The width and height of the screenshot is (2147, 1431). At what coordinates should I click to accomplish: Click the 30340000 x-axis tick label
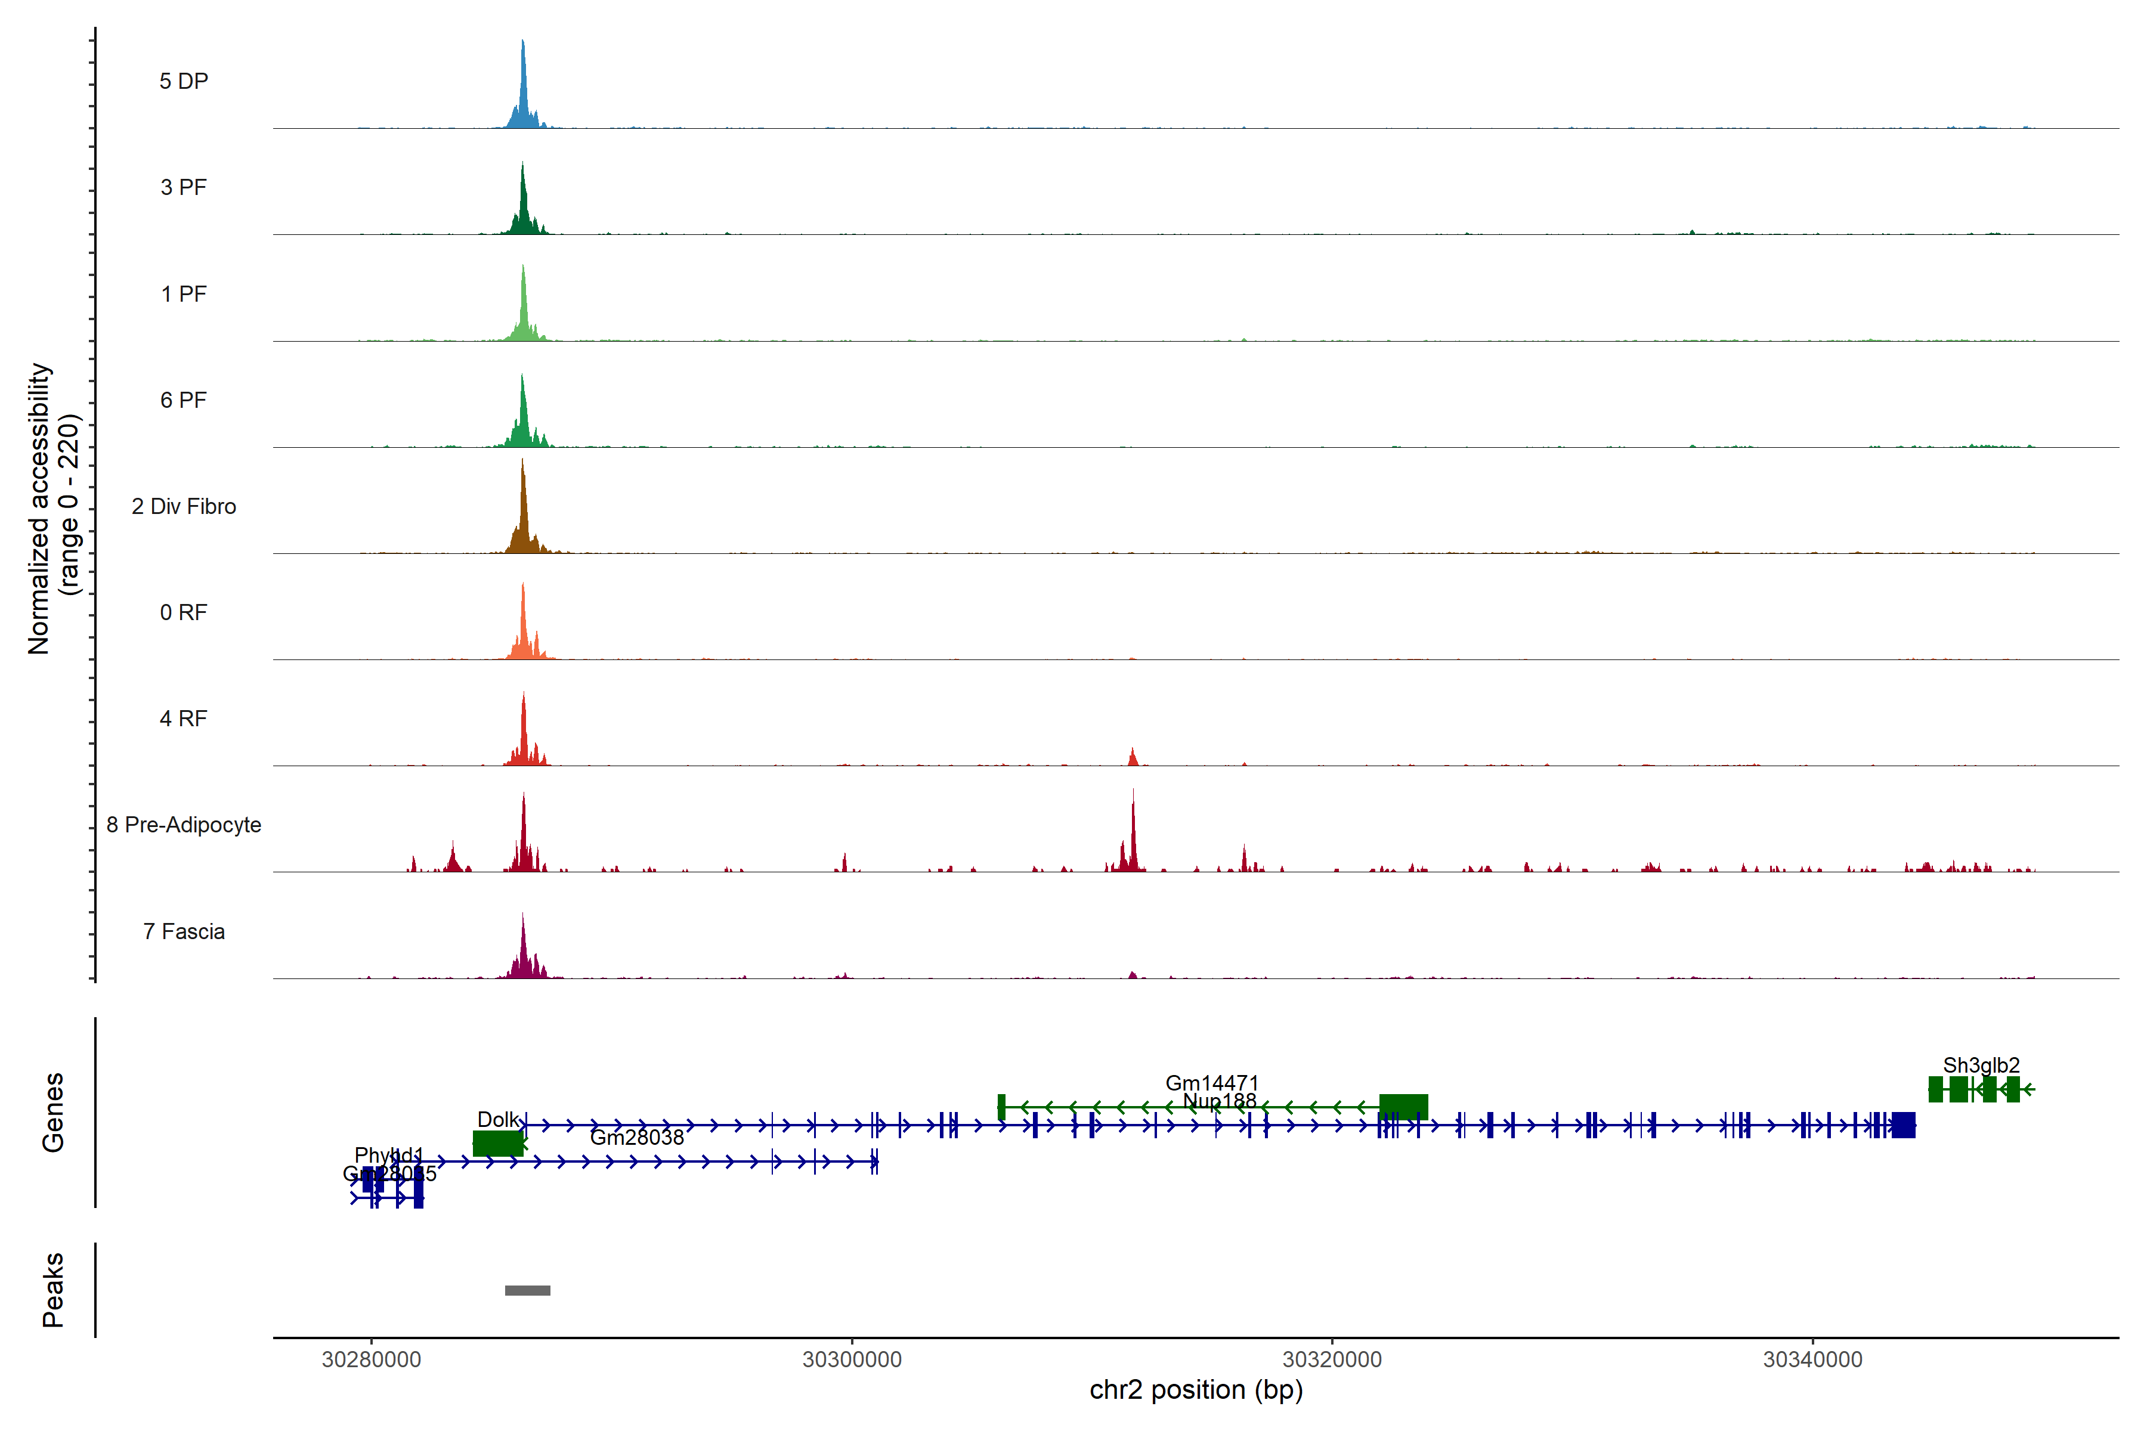[1812, 1360]
